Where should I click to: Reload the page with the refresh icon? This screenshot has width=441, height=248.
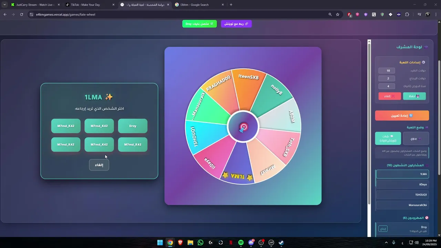click(21, 14)
